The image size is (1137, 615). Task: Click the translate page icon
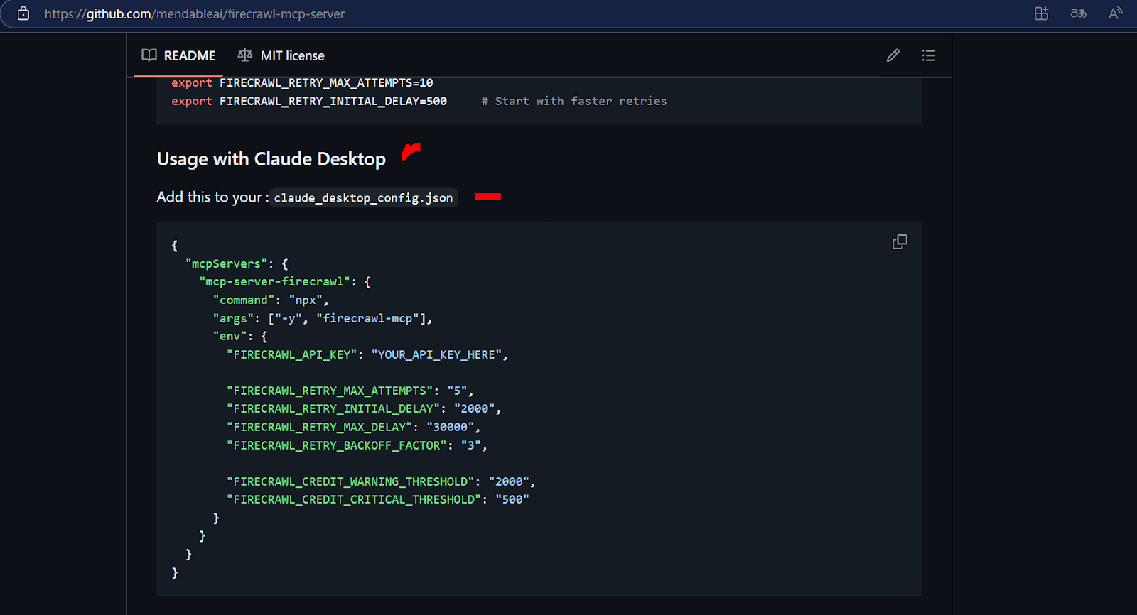(1078, 13)
